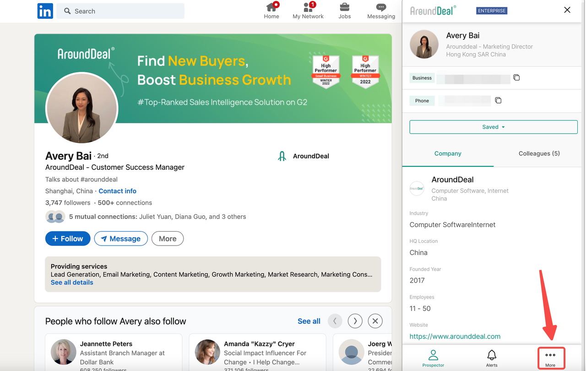The image size is (586, 371).
Task: Copy the Phone number
Action: point(498,100)
